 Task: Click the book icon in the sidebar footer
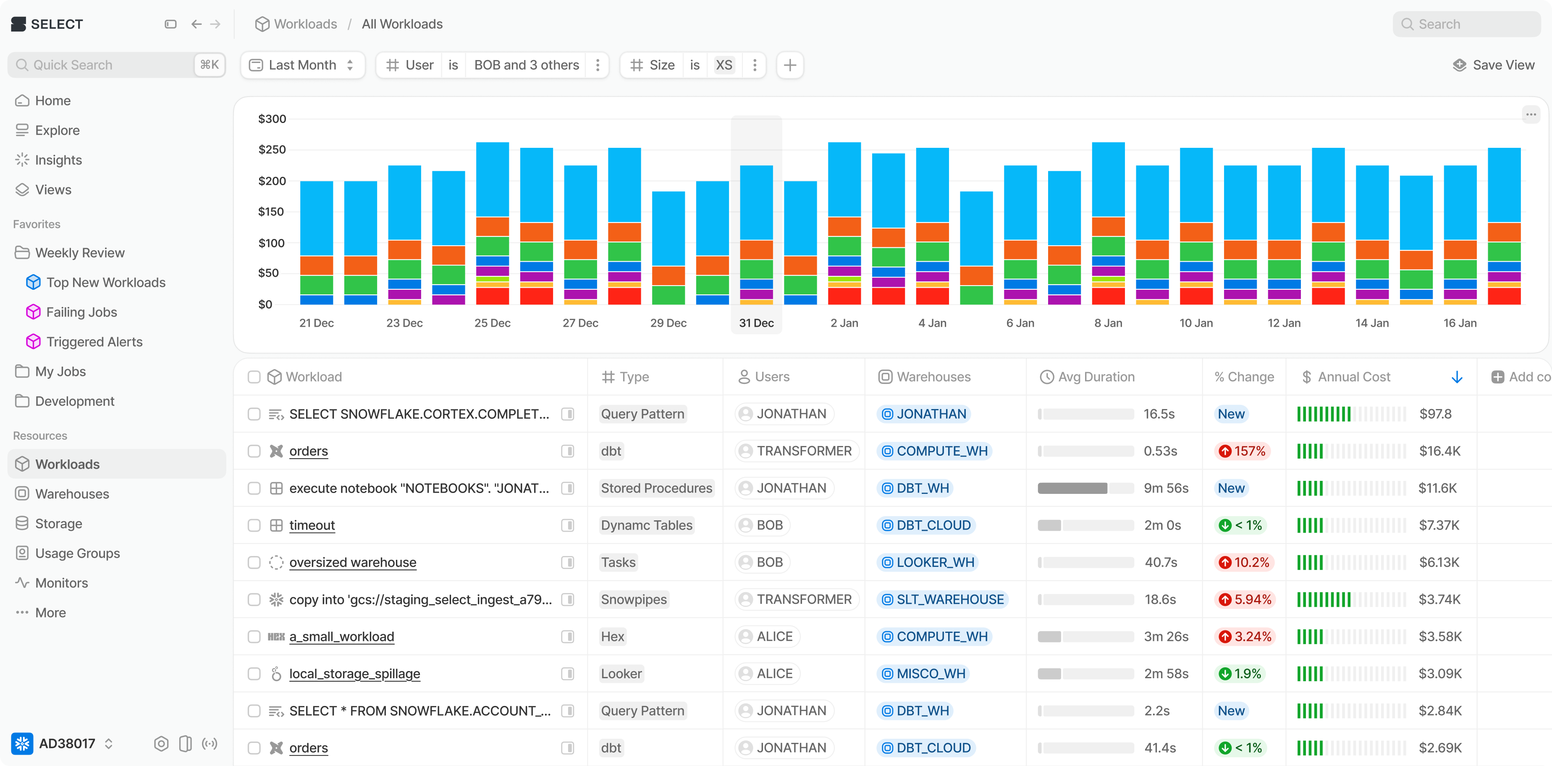(186, 744)
